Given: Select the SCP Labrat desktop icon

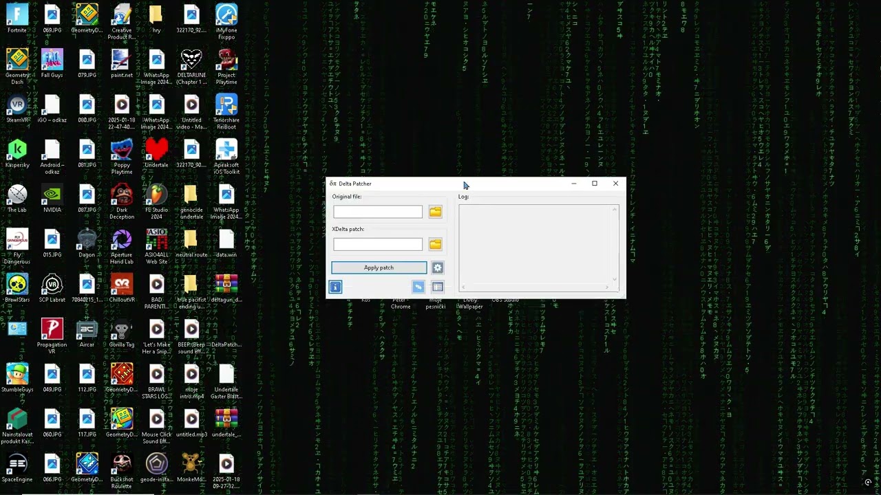Looking at the screenshot, I should tap(52, 289).
